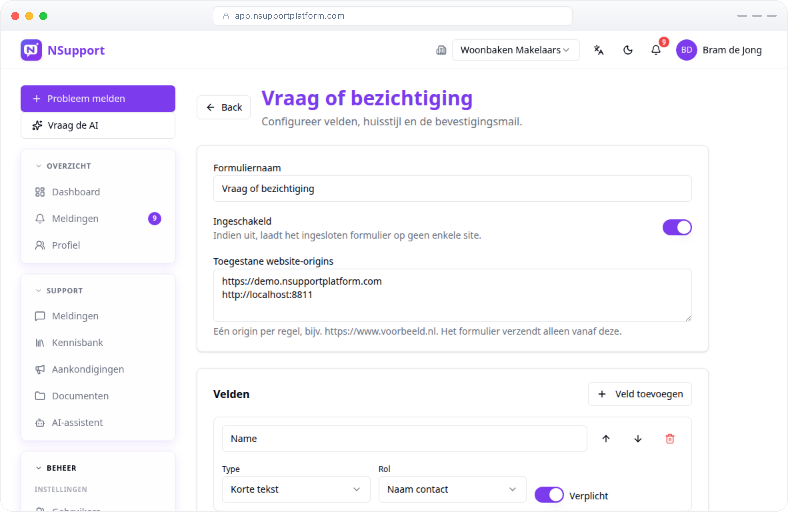Screen dimensions: 788x512
Task: Click the NSupport logo icon
Action: click(x=31, y=50)
